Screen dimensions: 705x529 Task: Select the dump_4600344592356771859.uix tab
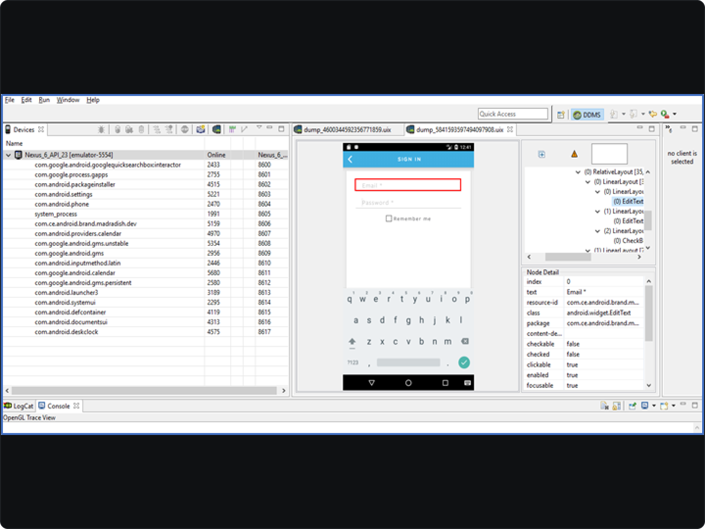click(347, 130)
